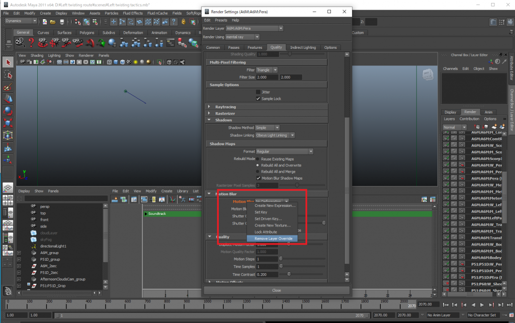Select Reuse Existing Maps radio button
Image resolution: width=515 pixels, height=323 pixels.
[x=257, y=159]
